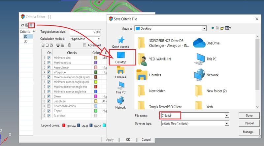Click the uncheck-all icon above the checks table

tap(47, 45)
